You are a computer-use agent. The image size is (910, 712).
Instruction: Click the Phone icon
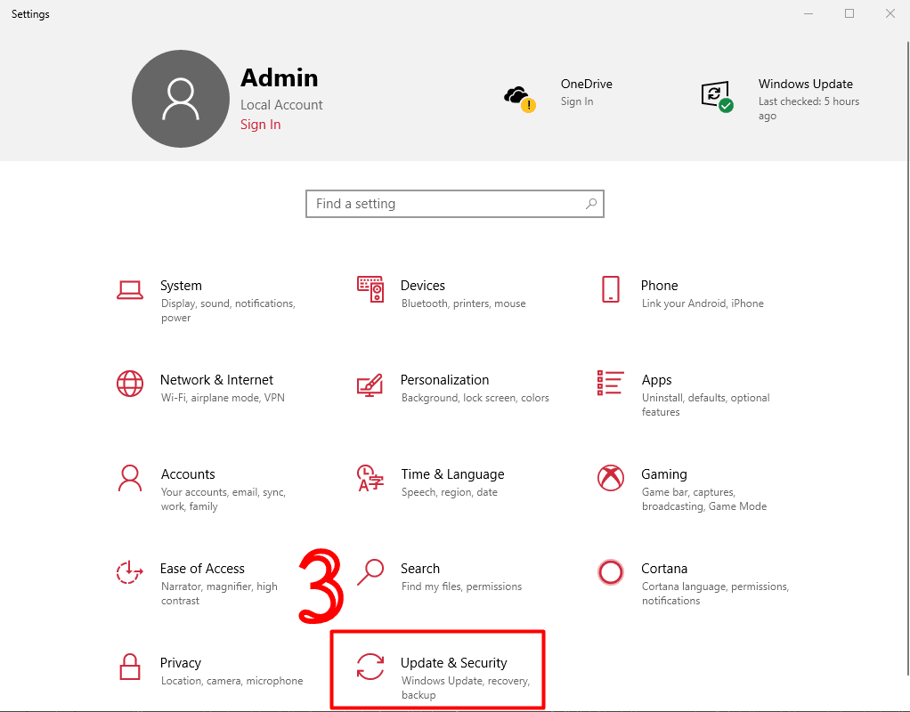pyautogui.click(x=611, y=289)
